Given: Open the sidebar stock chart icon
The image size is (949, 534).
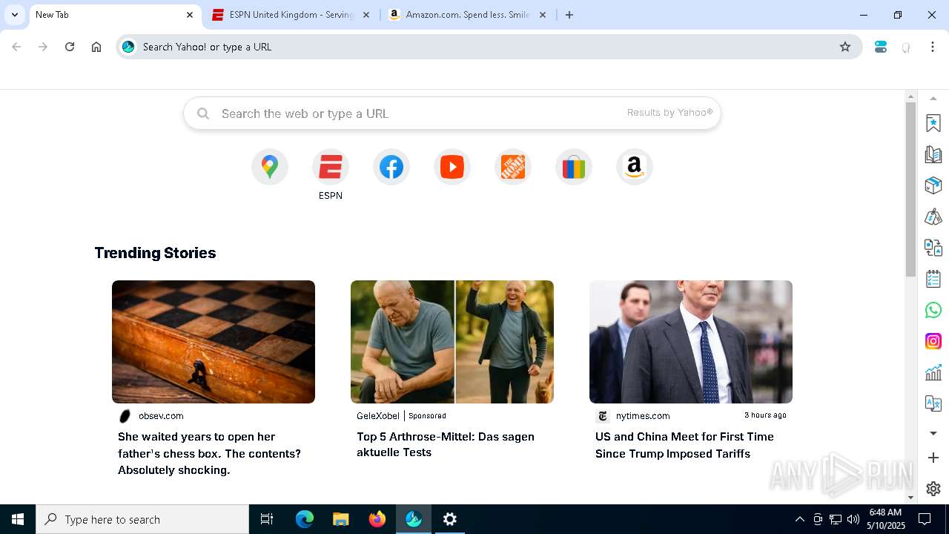Looking at the screenshot, I should coord(933,372).
